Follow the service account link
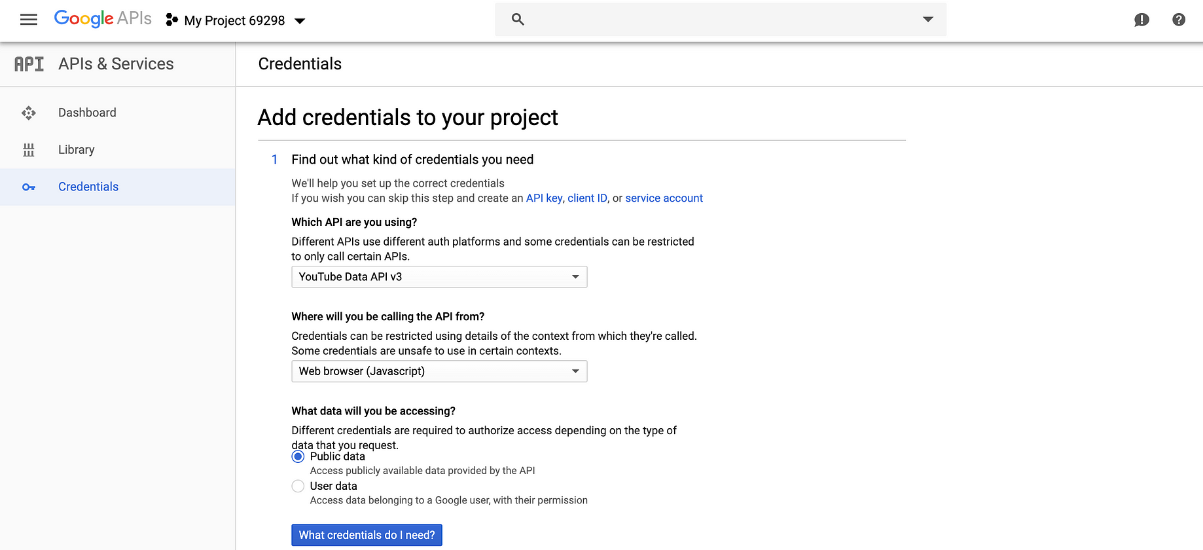 point(664,198)
